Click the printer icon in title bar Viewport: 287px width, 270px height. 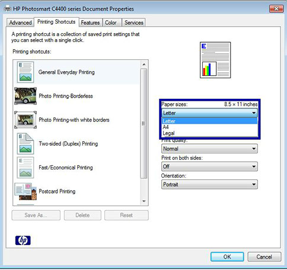tap(8, 9)
